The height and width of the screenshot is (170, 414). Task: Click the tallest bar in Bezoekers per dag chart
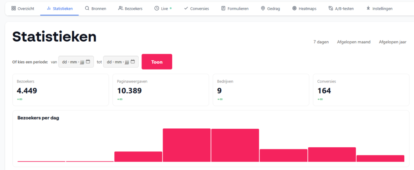[x=187, y=145]
